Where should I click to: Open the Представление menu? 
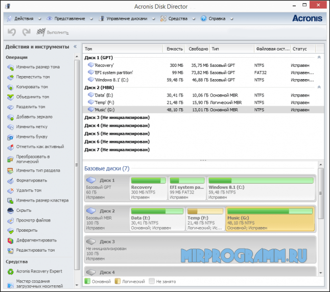tap(69, 18)
